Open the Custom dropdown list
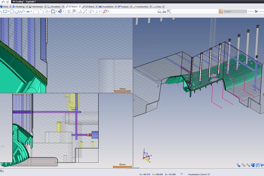The height and width of the screenshot is (176, 264). coord(235,11)
